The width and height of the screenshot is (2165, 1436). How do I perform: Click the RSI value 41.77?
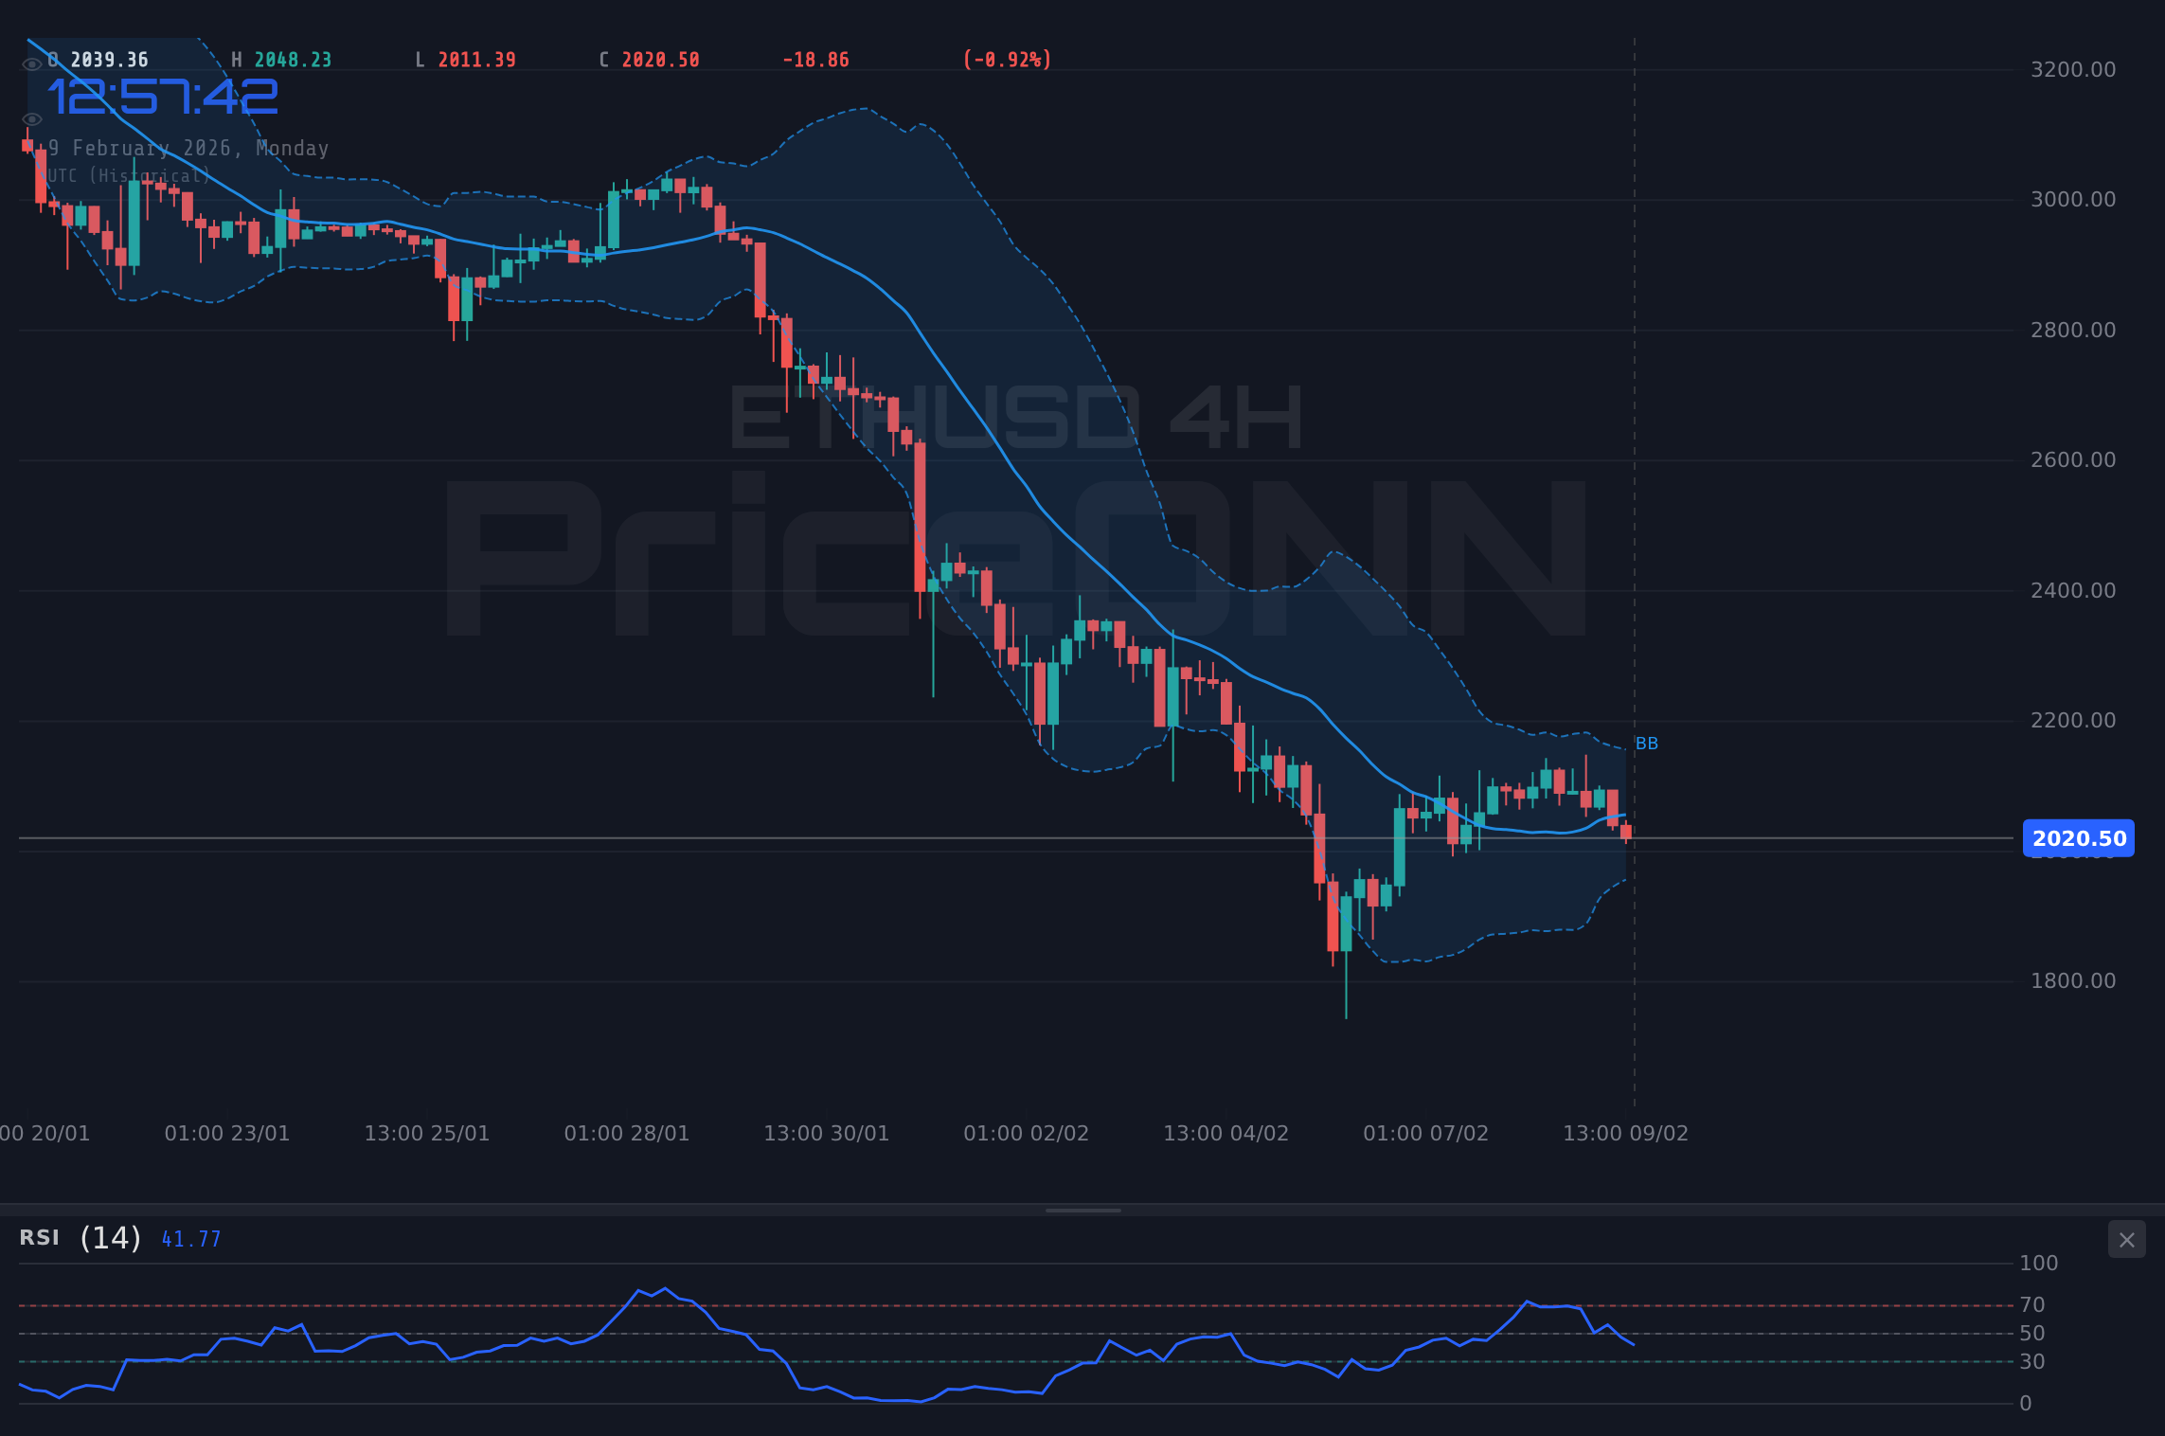[x=191, y=1239]
